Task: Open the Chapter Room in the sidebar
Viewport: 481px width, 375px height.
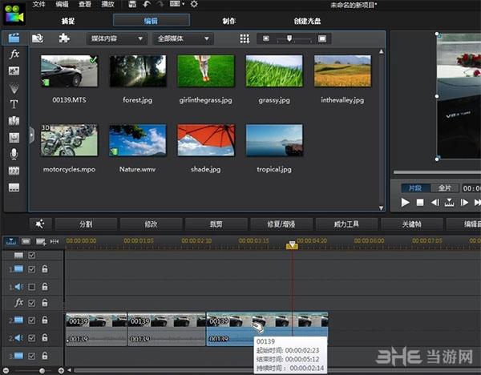Action: pyautogui.click(x=14, y=171)
